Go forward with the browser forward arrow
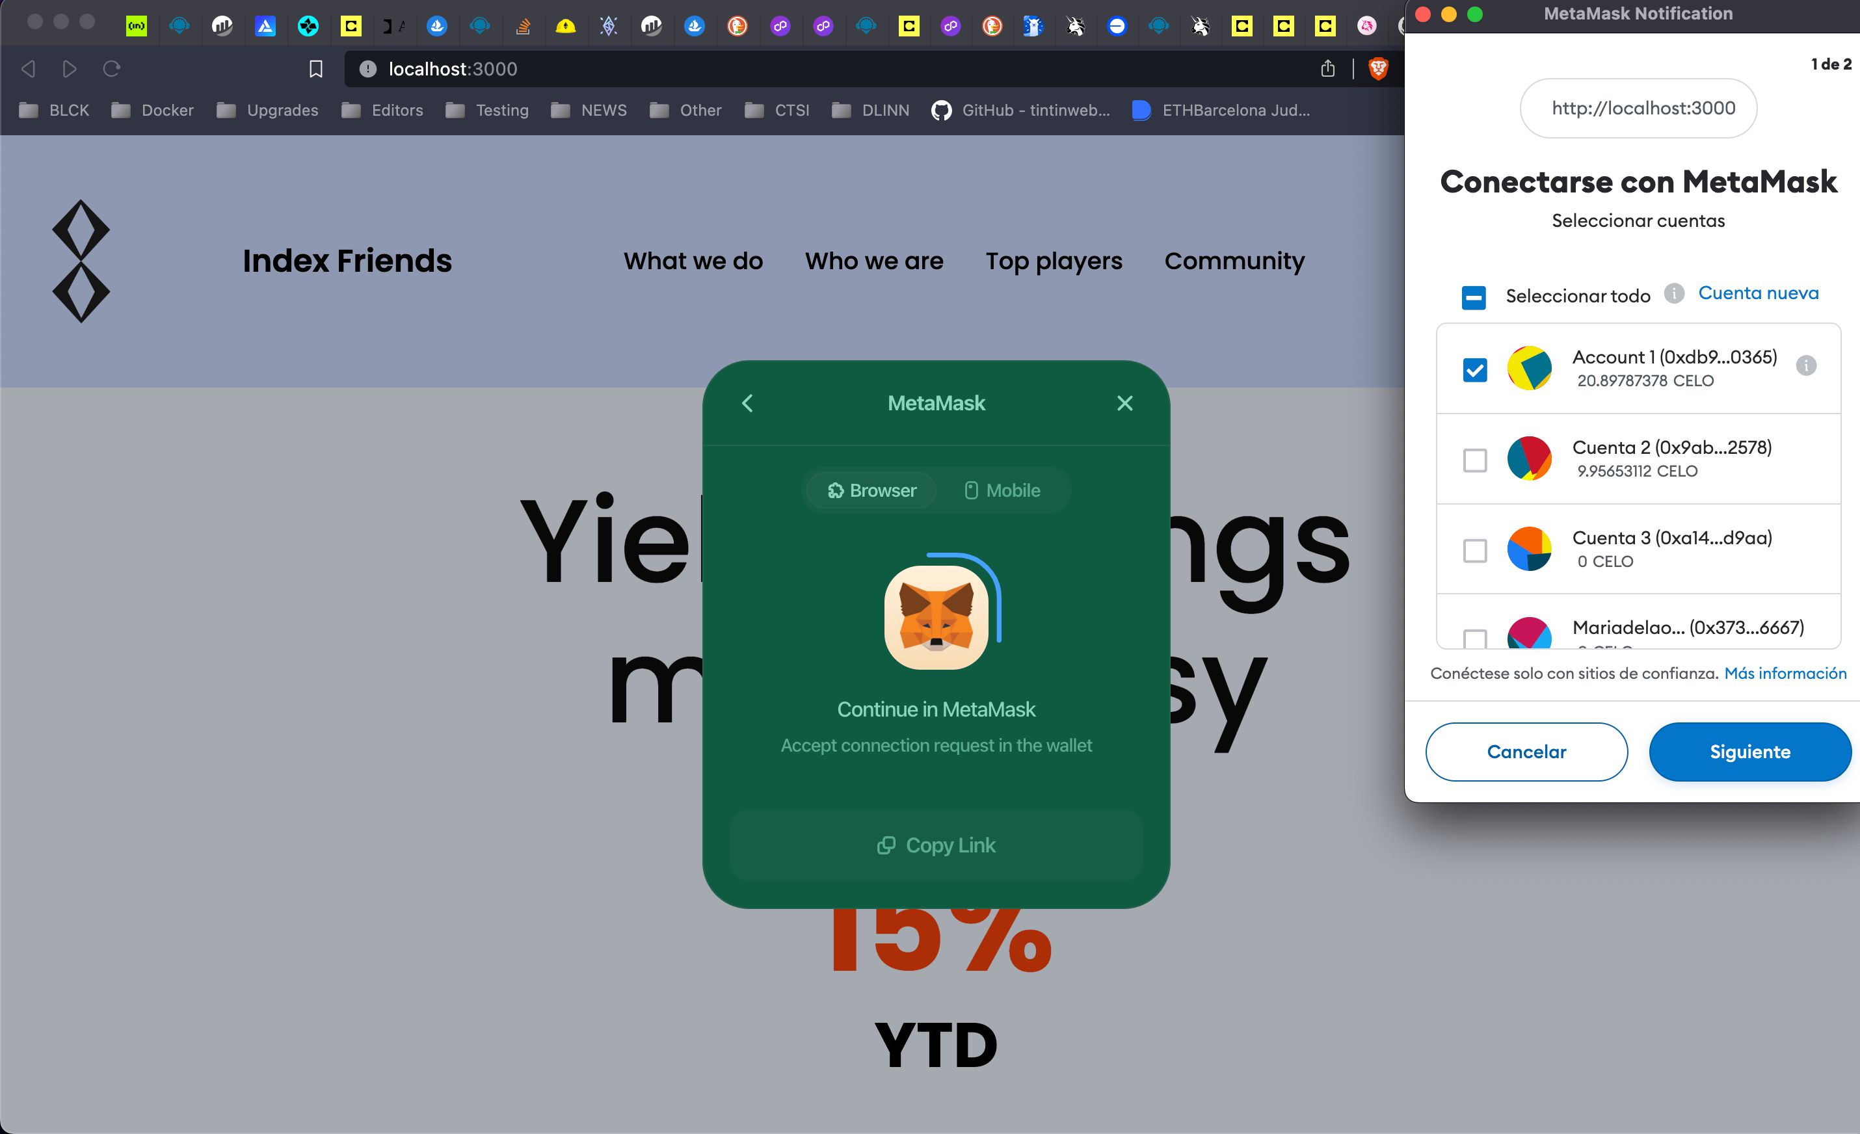 70,70
